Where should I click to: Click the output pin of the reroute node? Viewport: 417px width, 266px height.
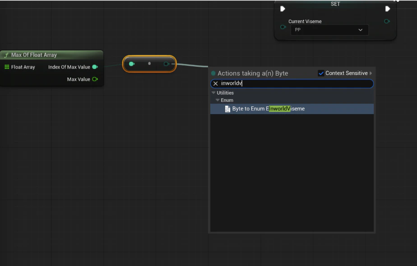click(x=167, y=64)
